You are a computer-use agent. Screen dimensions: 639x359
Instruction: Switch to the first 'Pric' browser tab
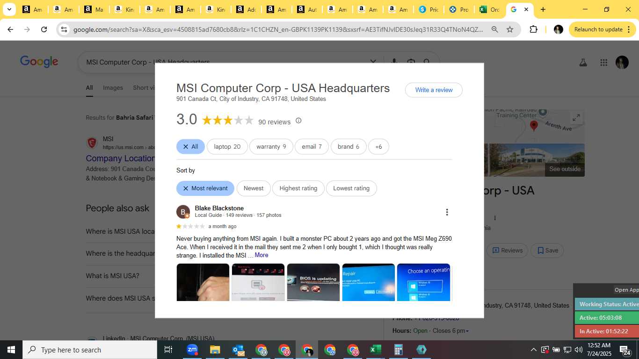pos(428,9)
